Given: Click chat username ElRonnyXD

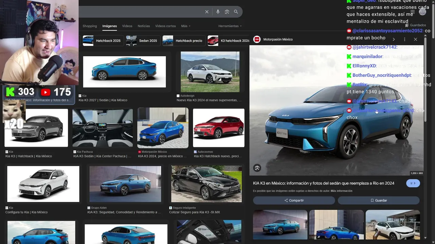Looking at the screenshot, I should point(365,66).
